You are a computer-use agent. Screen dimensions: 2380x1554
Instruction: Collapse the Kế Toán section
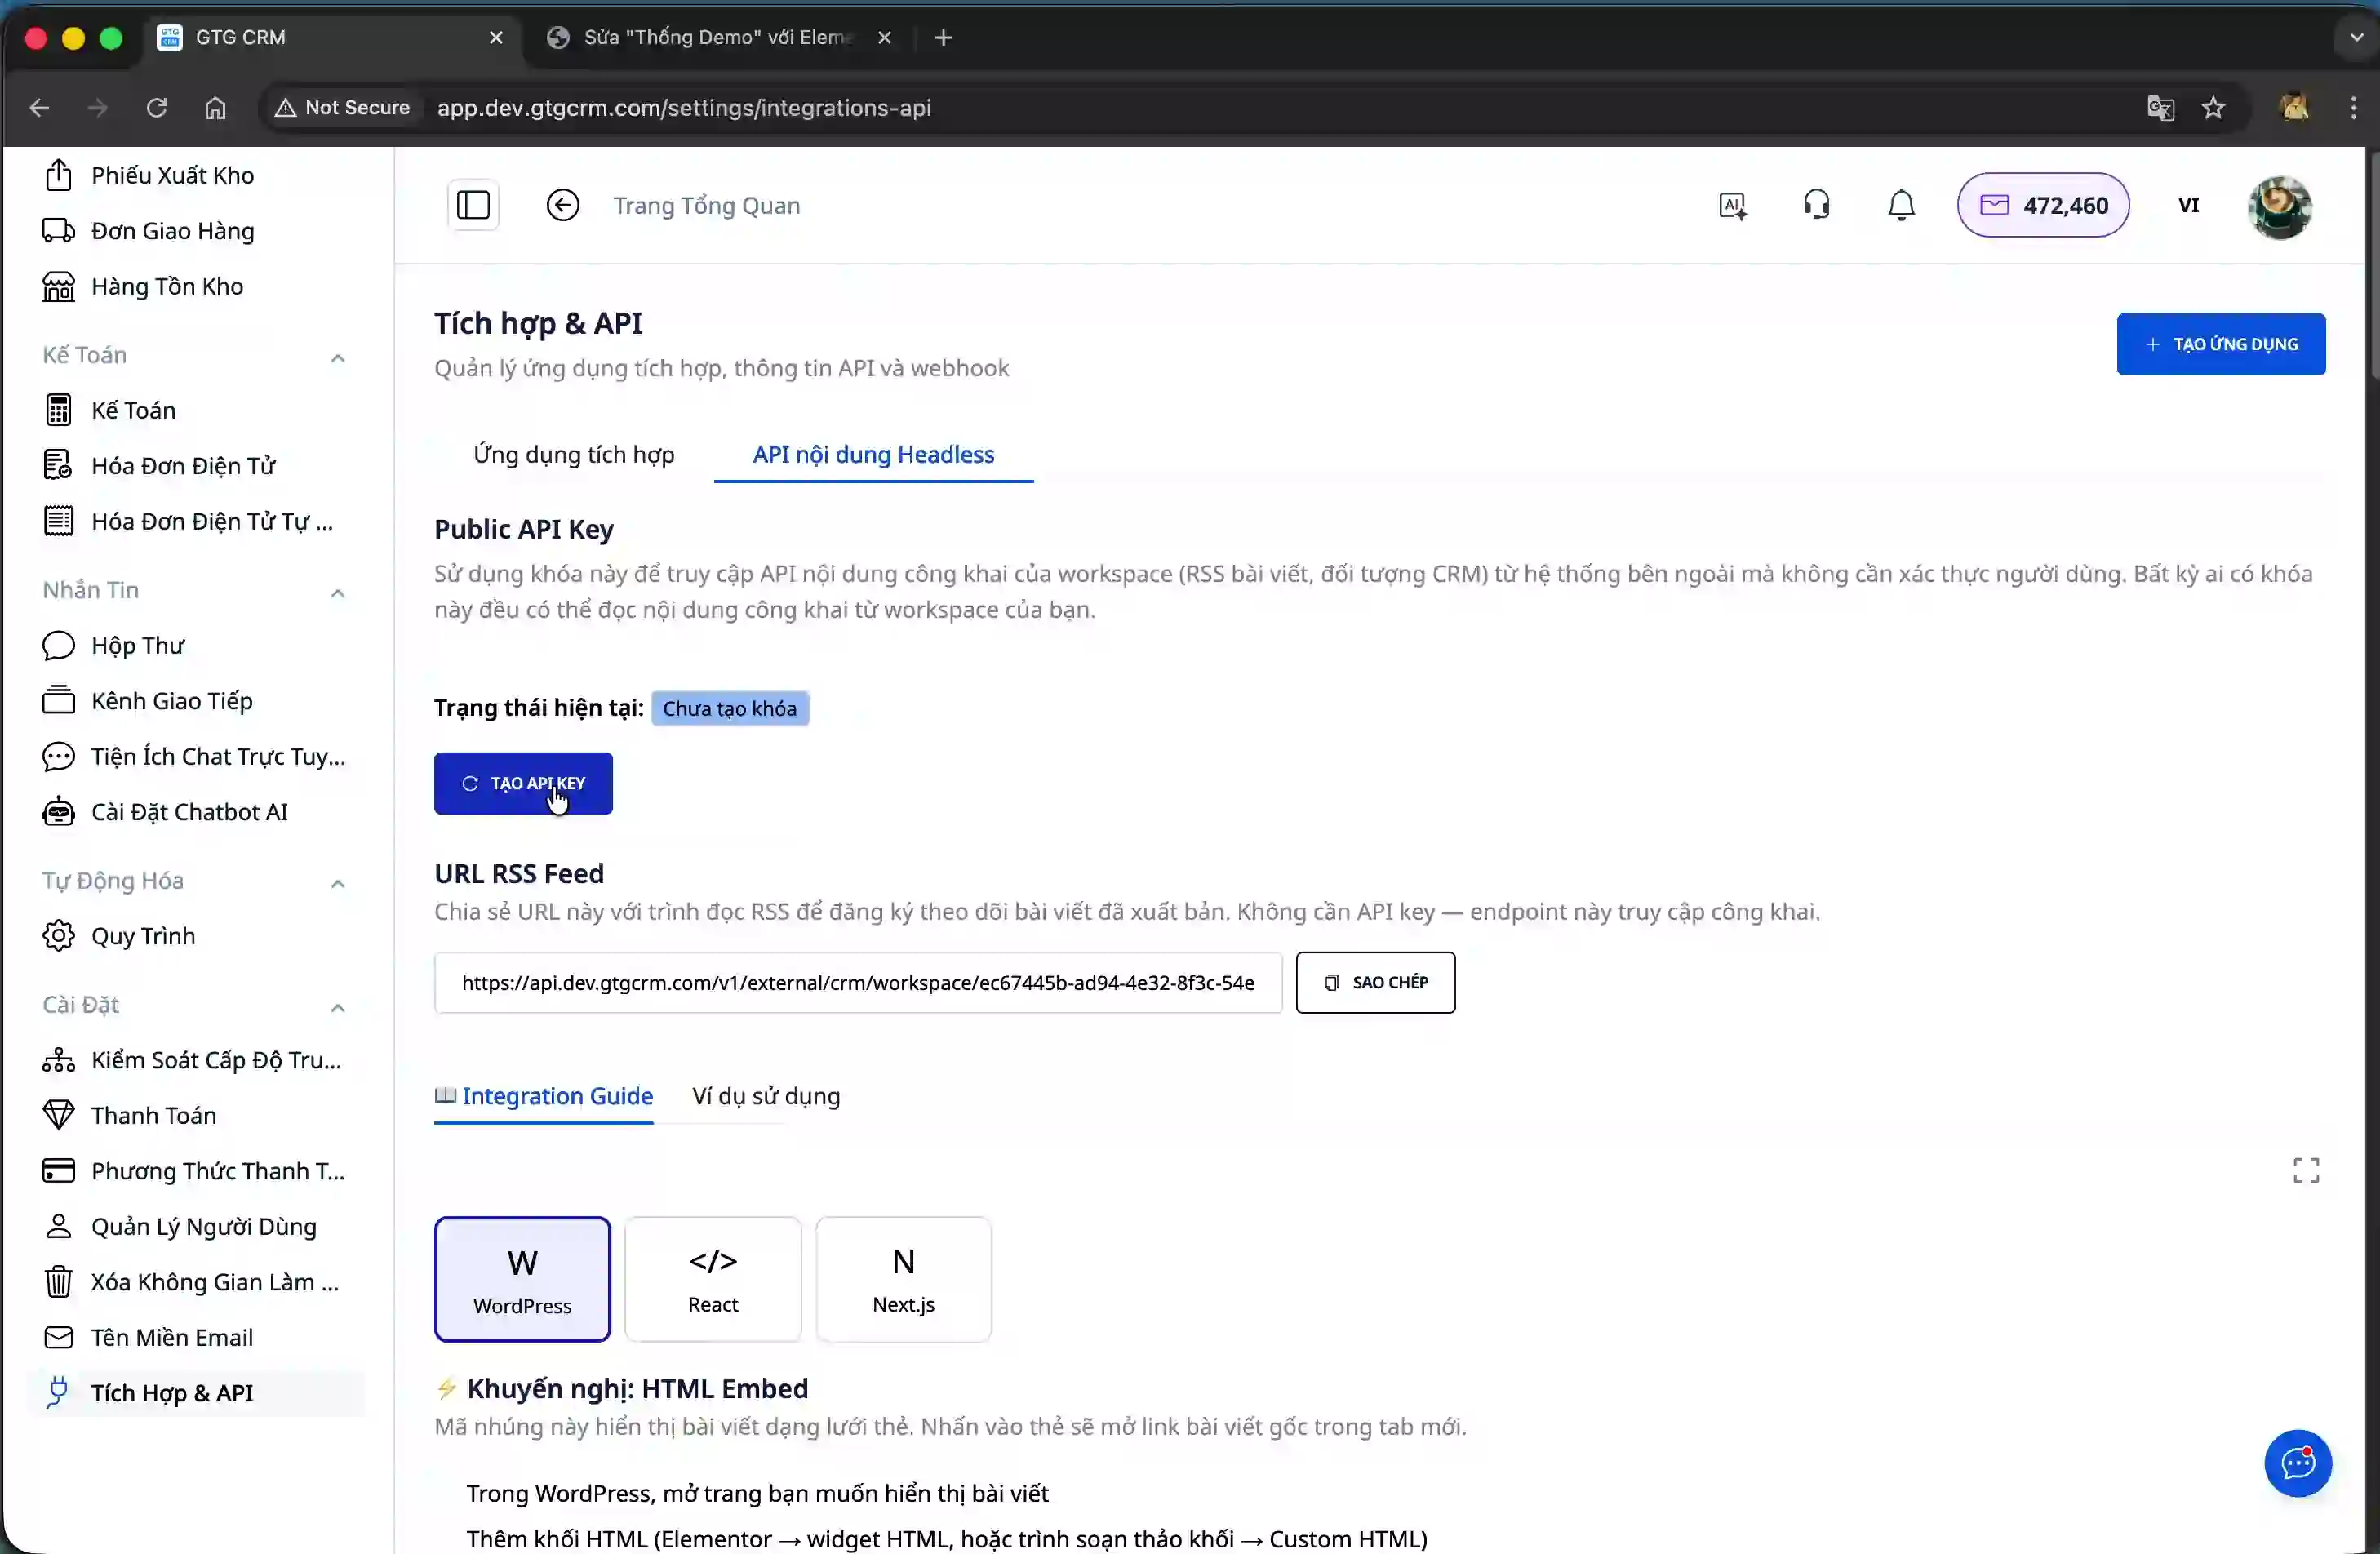(x=337, y=357)
